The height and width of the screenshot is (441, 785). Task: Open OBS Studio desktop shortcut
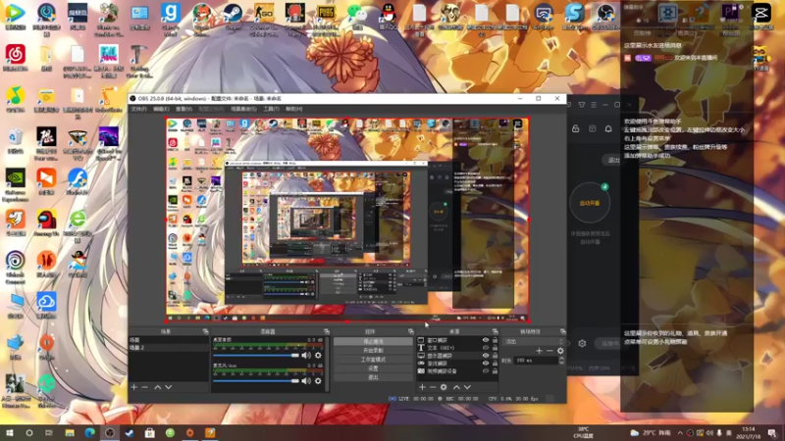(605, 17)
